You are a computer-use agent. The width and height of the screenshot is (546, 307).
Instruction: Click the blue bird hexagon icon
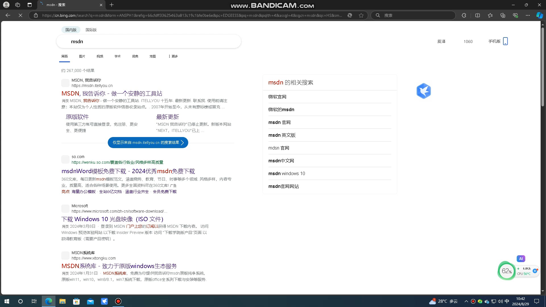click(x=424, y=91)
